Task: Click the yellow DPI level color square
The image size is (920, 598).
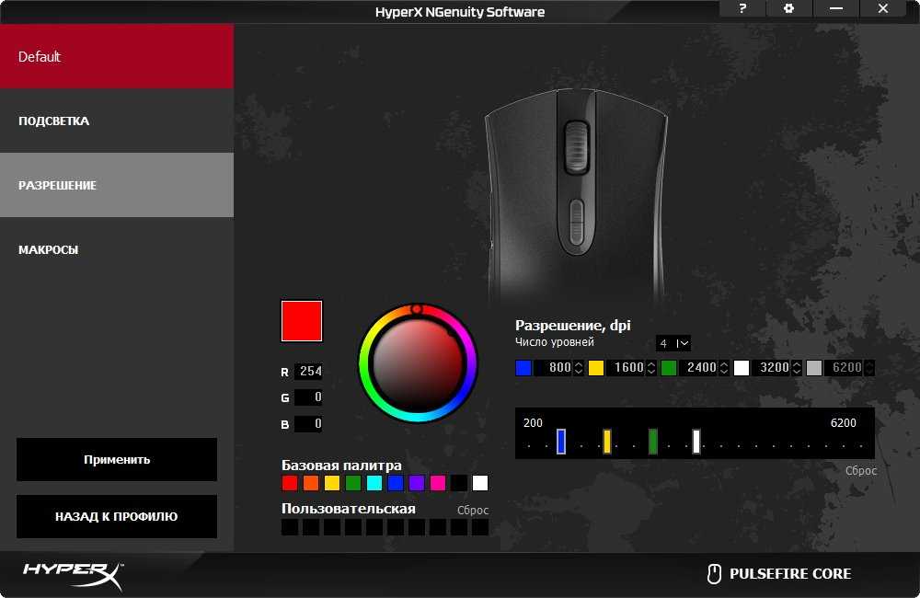Action: [596, 368]
